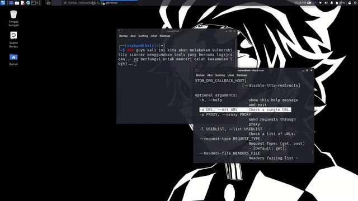Image resolution: width=358 pixels, height=201 pixels.
Task: Click the show desktop icon in the panel
Action: pyautogui.click(x=11, y=3)
